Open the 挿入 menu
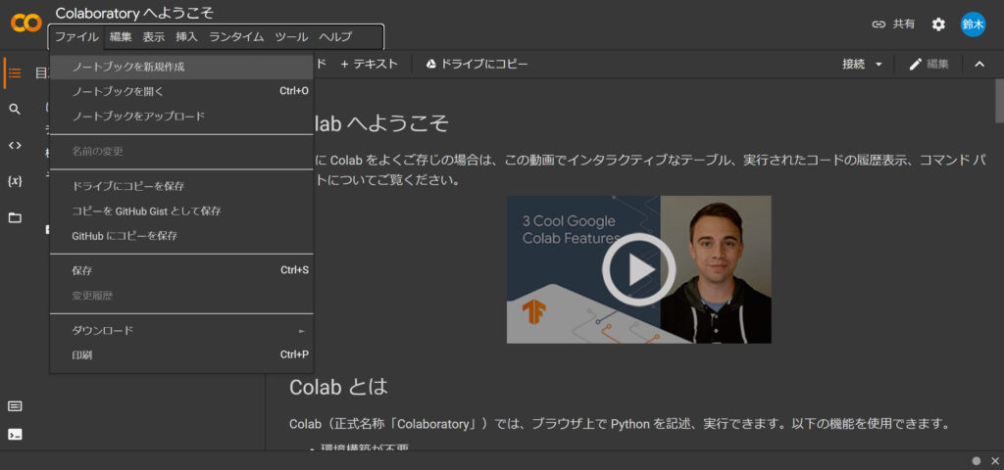Screen dimensions: 1004x470 click(187, 37)
